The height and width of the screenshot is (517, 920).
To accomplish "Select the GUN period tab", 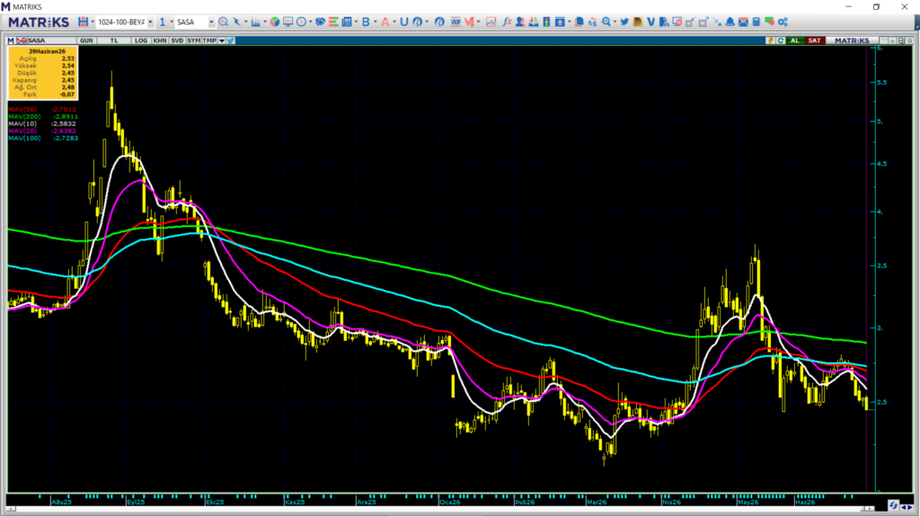I will pos(86,40).
